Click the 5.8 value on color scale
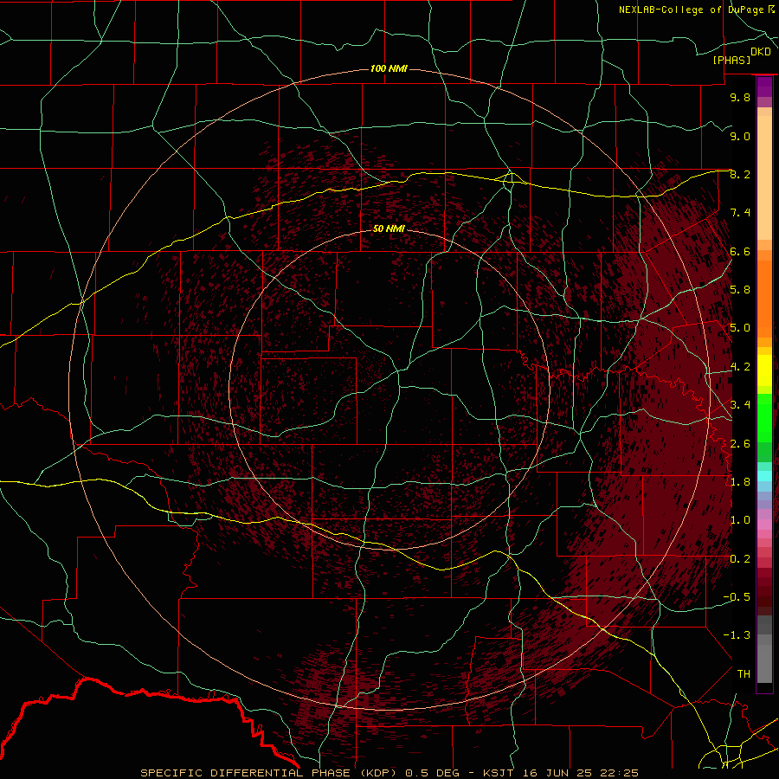 point(740,290)
